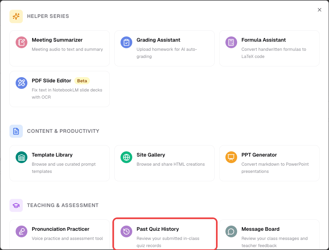
Task: Open the PDF Slide Editor title
Action: point(51,80)
